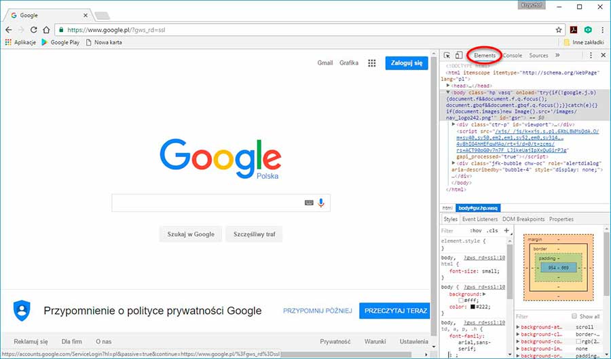Screen dimensions: 611x359
Task: Select the Styles sub-tab
Action: [x=451, y=219]
